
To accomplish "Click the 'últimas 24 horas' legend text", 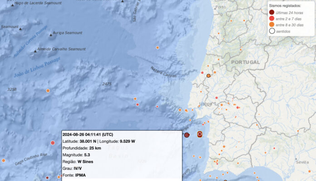I will (x=289, y=13).
